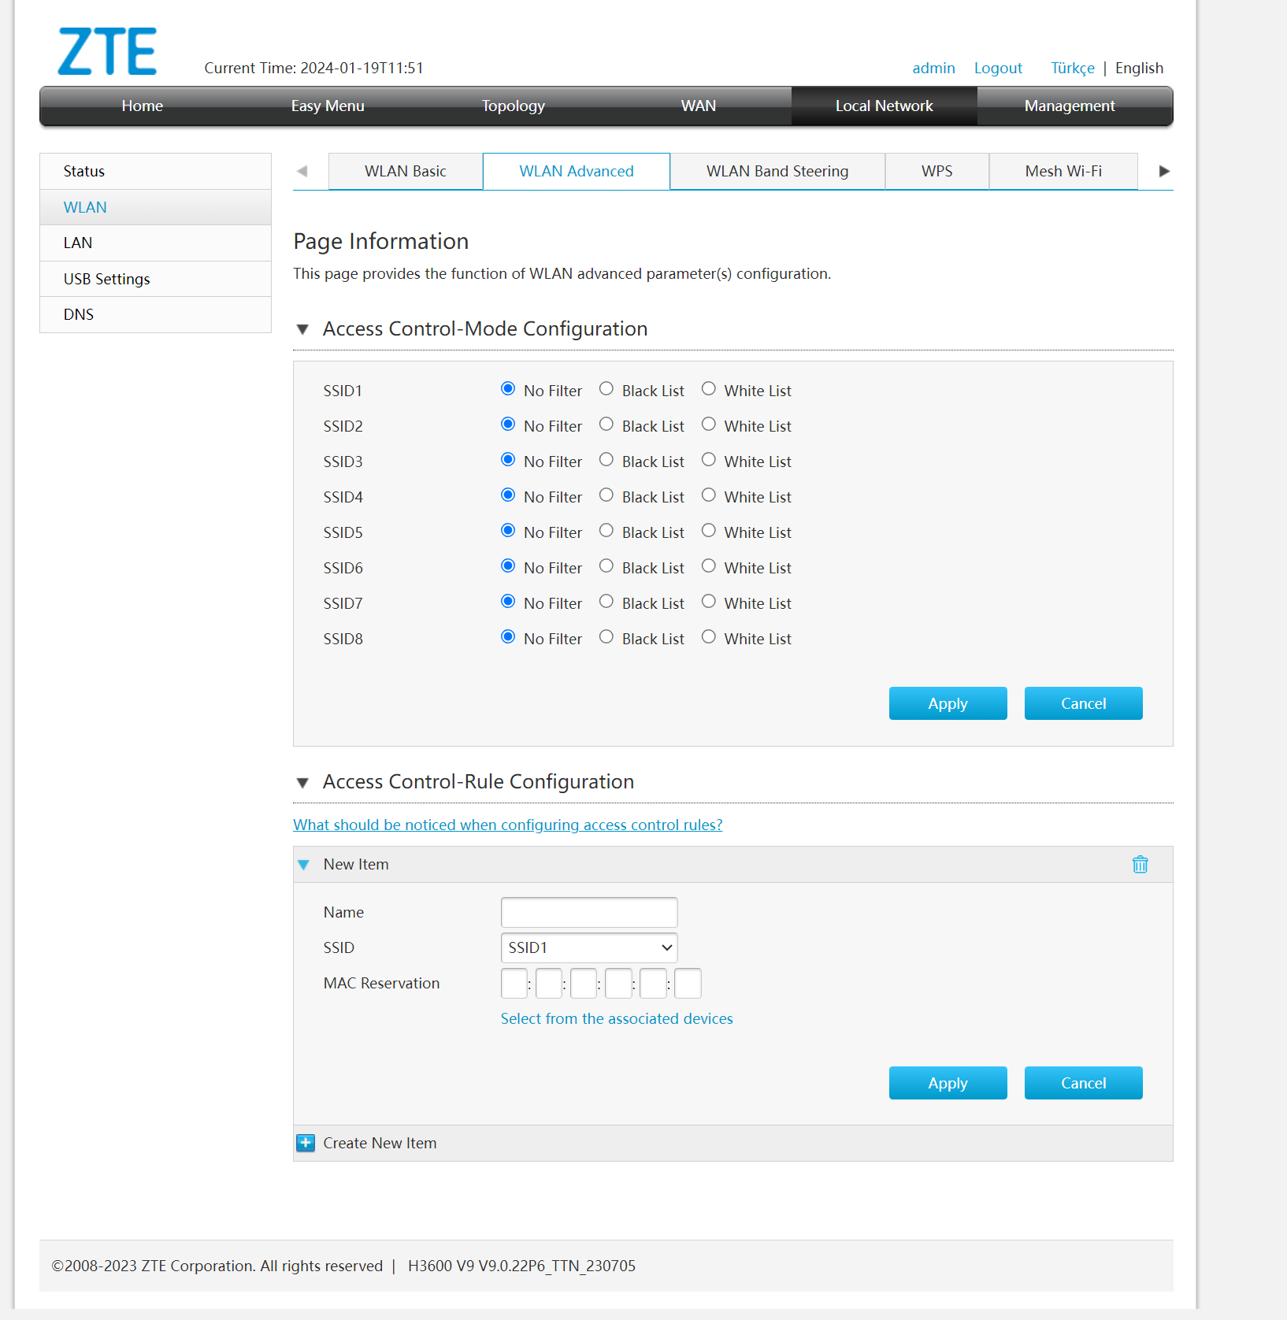The height and width of the screenshot is (1320, 1287).
Task: Select White List for SSID3
Action: point(708,460)
